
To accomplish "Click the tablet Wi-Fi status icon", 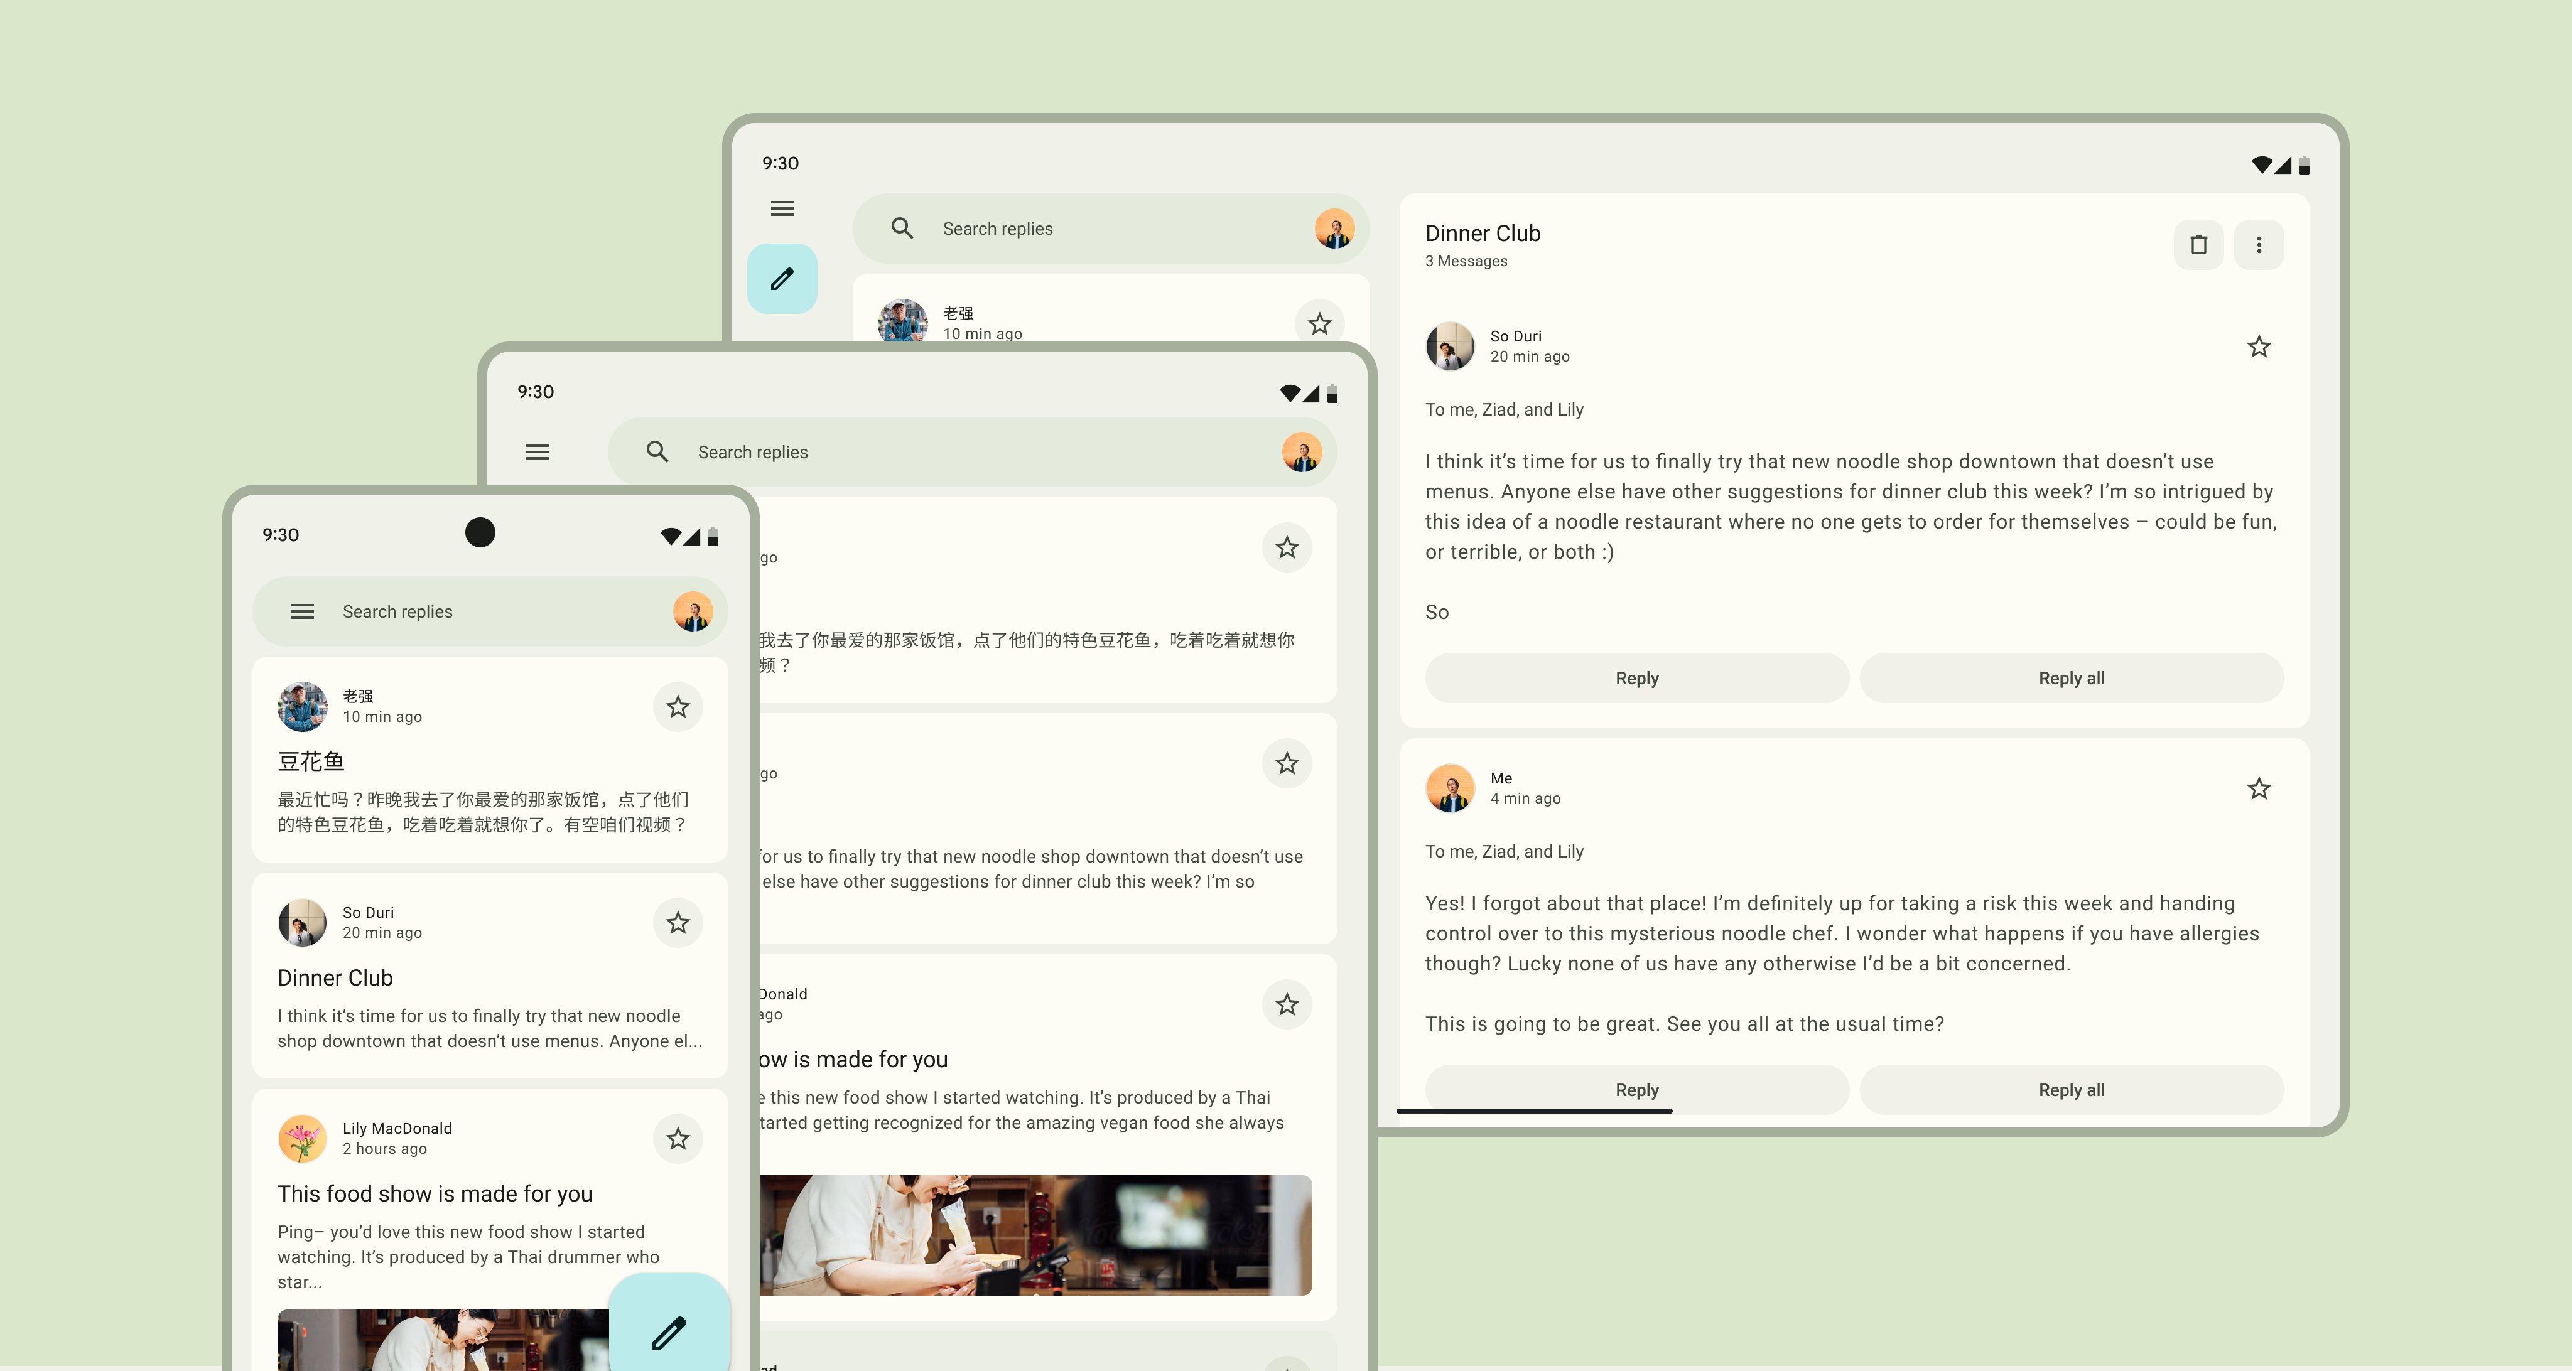I will [2261, 164].
